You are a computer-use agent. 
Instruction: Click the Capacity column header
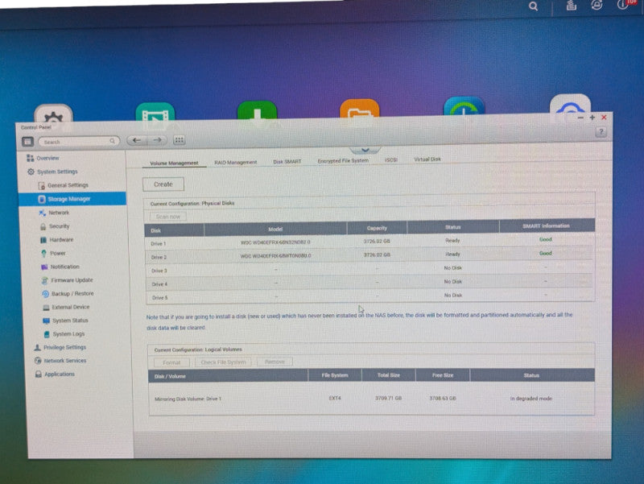pos(377,228)
